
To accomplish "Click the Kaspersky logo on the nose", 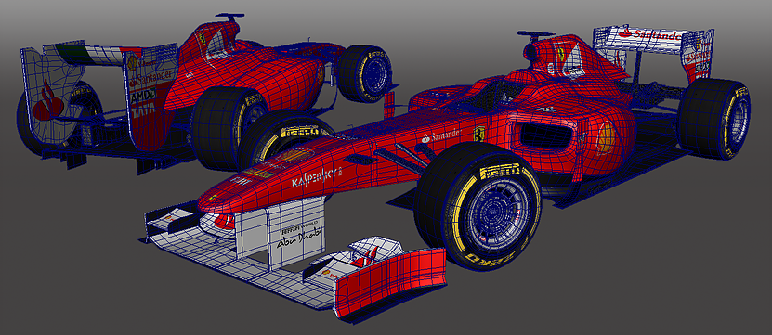I will pyautogui.click(x=317, y=177).
